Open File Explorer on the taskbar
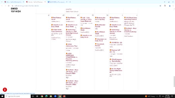The height and width of the screenshot is (98, 175). [51, 96]
